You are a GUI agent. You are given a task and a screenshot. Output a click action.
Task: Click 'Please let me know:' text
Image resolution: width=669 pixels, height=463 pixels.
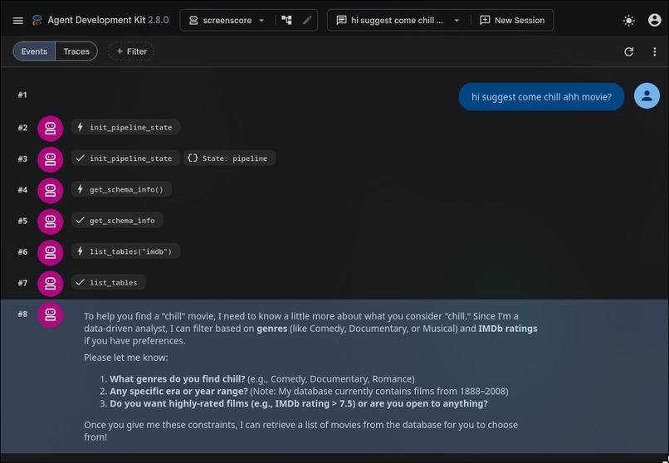(x=126, y=358)
